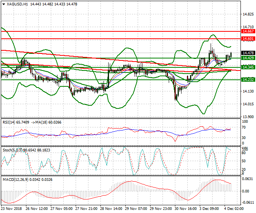Select the red 14.601 price level label
This screenshot has width=256, height=213.
point(248,39)
